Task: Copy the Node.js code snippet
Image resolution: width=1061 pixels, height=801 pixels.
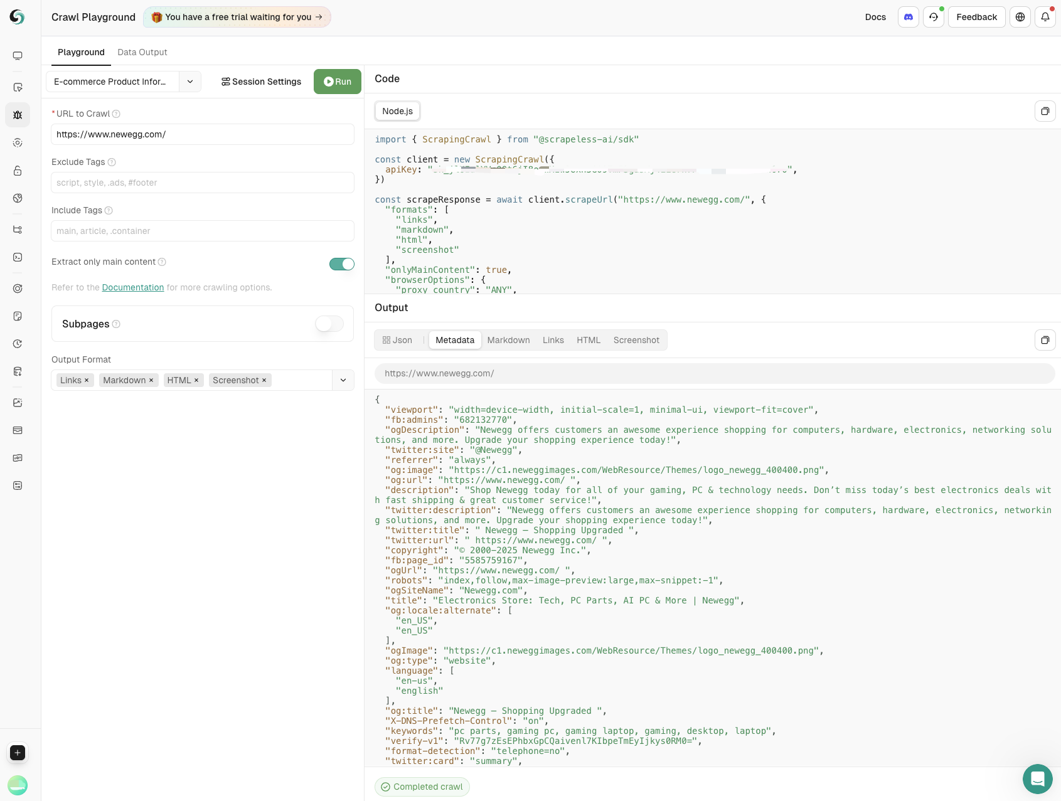Action: tap(1045, 111)
